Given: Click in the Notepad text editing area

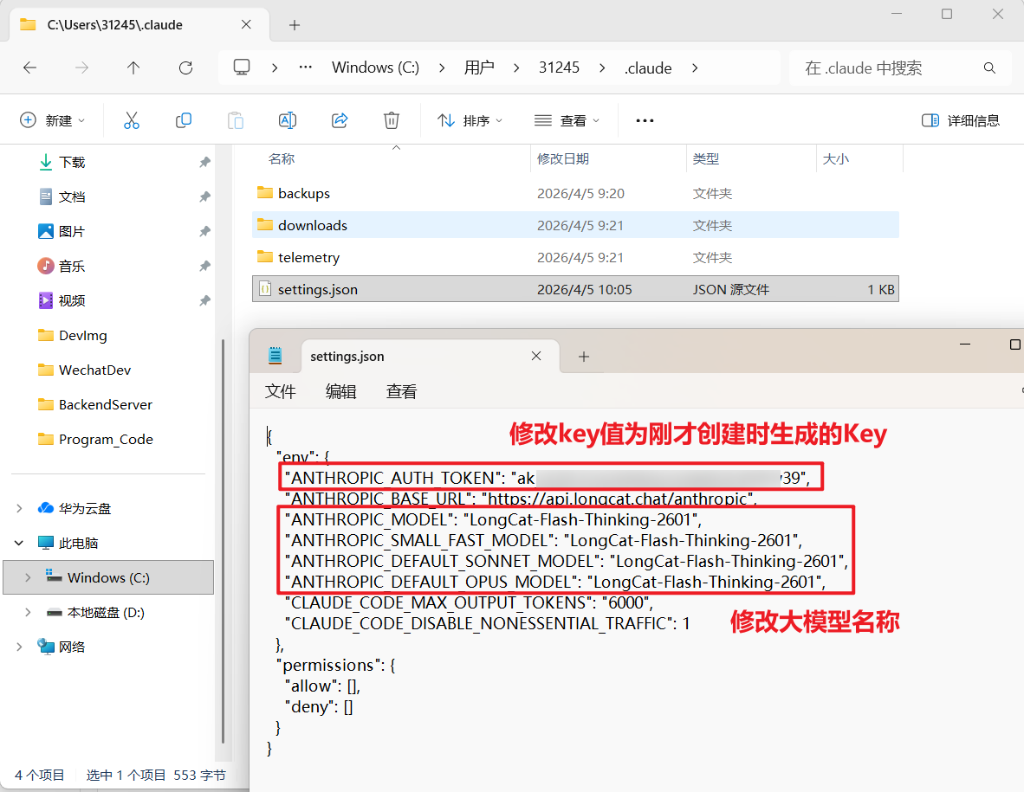Looking at the screenshot, I should point(636,599).
